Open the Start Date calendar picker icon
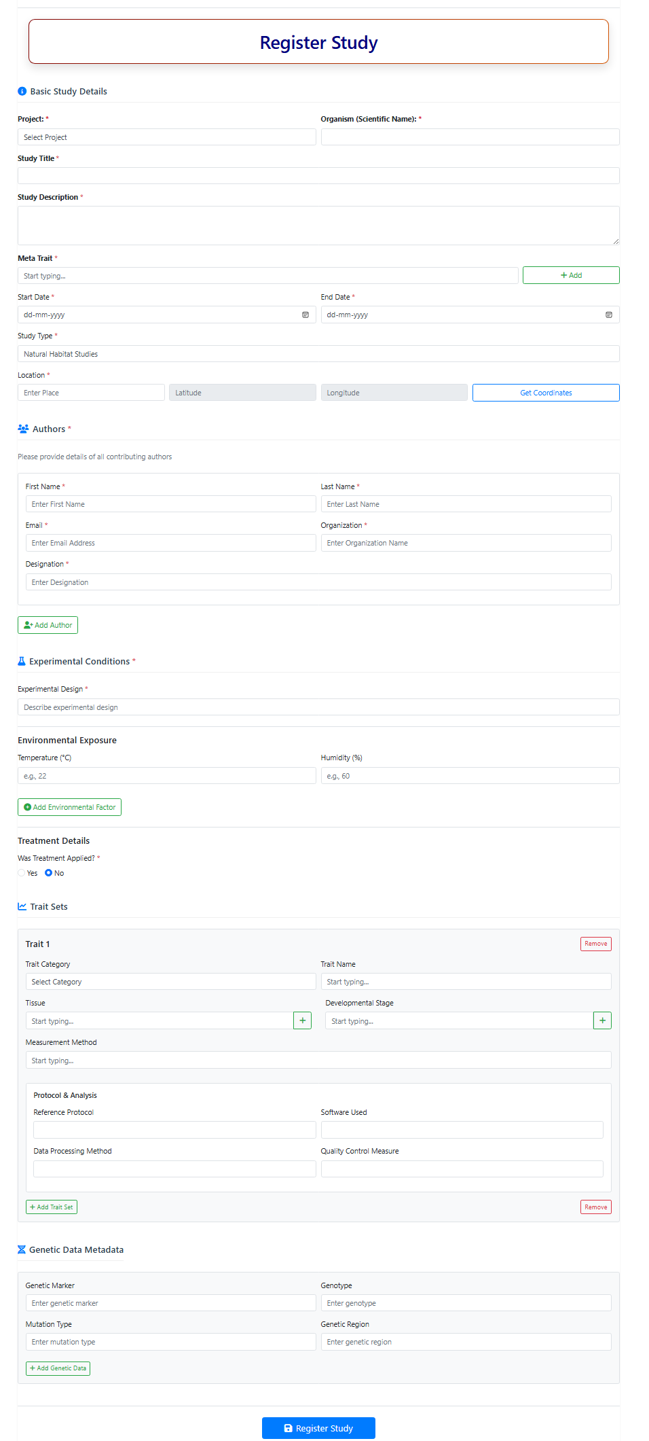Viewport: 649px width, 1441px height. tap(305, 315)
